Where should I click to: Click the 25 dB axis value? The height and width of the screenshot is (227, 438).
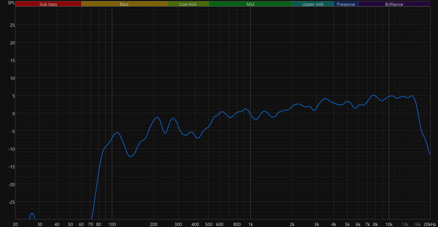click(x=12, y=25)
